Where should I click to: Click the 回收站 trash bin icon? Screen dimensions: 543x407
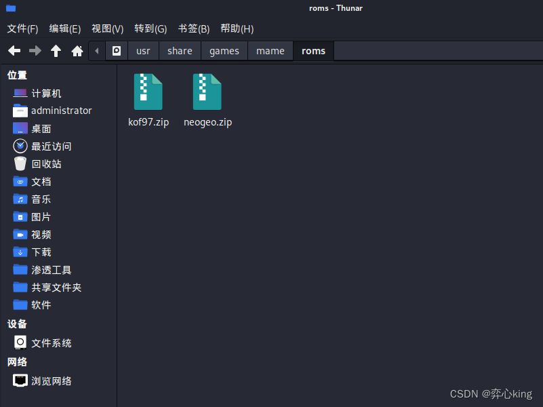[20, 164]
